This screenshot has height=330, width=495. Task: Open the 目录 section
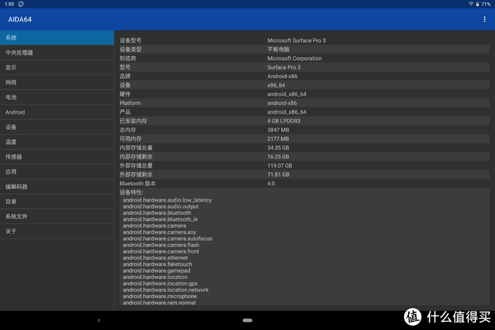[x=57, y=201]
